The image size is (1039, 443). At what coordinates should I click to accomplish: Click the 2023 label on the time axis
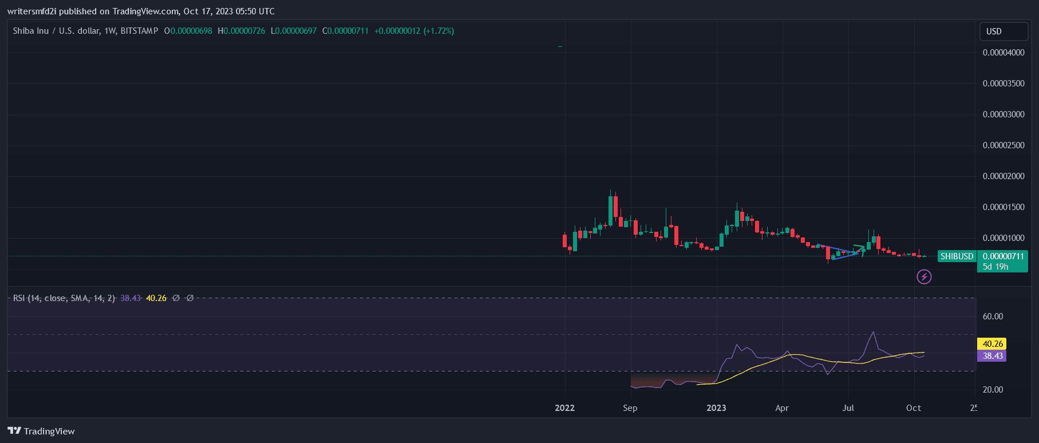[716, 408]
